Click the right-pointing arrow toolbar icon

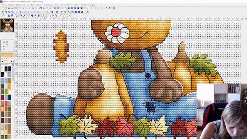[x=87, y=12]
